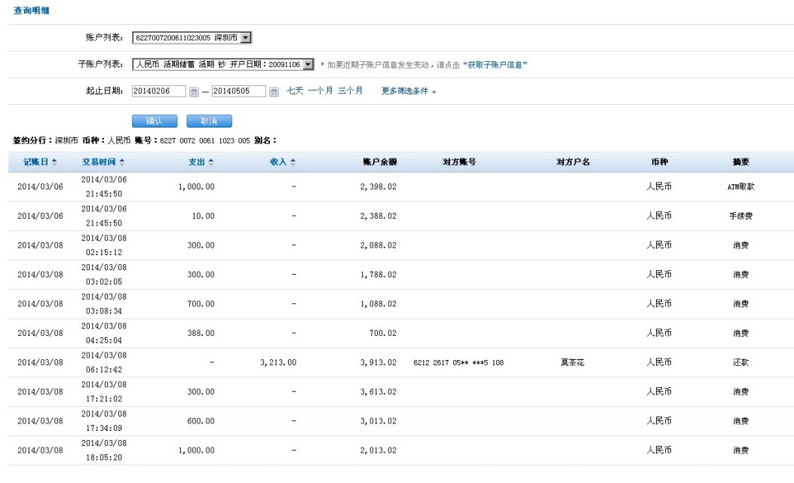Select the 三个月 date range shortcut

click(x=350, y=91)
